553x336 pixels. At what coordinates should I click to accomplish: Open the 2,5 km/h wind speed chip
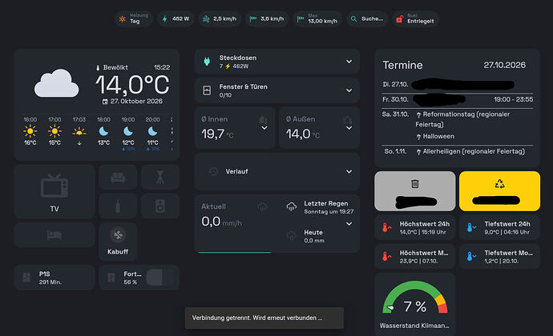[220, 18]
